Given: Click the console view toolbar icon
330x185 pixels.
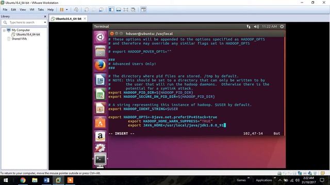Looking at the screenshot, I should click(143, 10).
